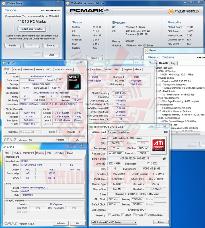The height and width of the screenshot is (228, 205).
Task: Click the horizontal scrollbar in Result Details
Action: point(186,133)
